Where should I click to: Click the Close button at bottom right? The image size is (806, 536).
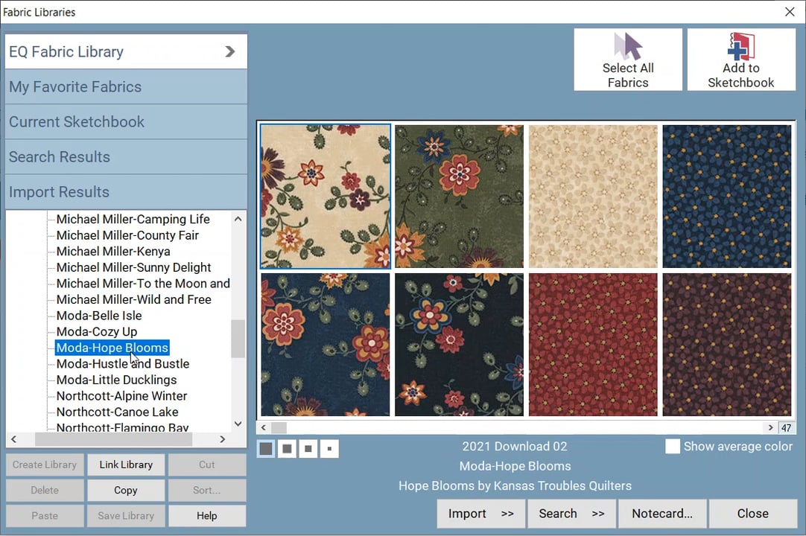(x=752, y=514)
